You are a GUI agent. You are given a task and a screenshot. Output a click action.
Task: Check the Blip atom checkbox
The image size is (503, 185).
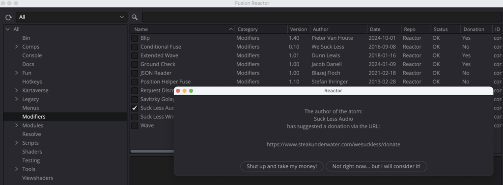point(135,38)
